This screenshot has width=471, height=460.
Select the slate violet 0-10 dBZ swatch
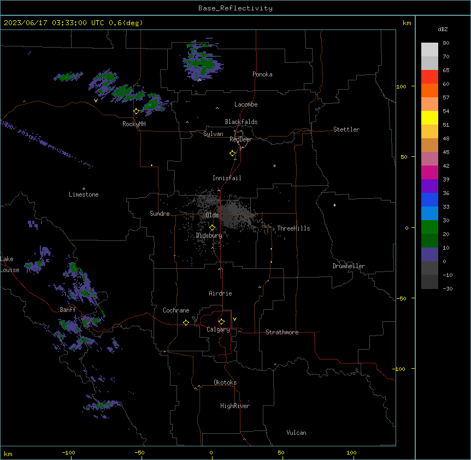(x=429, y=255)
